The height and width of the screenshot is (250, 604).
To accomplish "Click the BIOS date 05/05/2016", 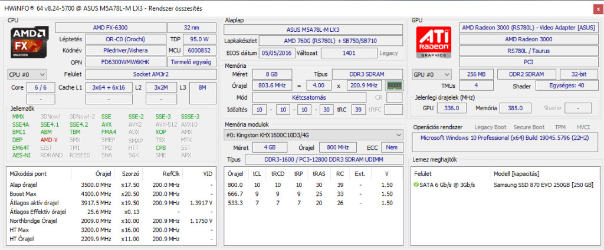I will pyautogui.click(x=277, y=53).
